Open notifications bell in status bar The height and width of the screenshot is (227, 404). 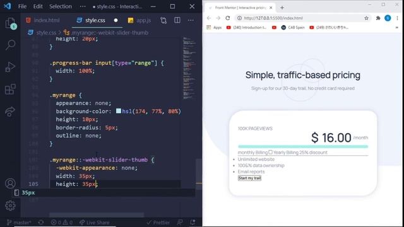pos(193,223)
